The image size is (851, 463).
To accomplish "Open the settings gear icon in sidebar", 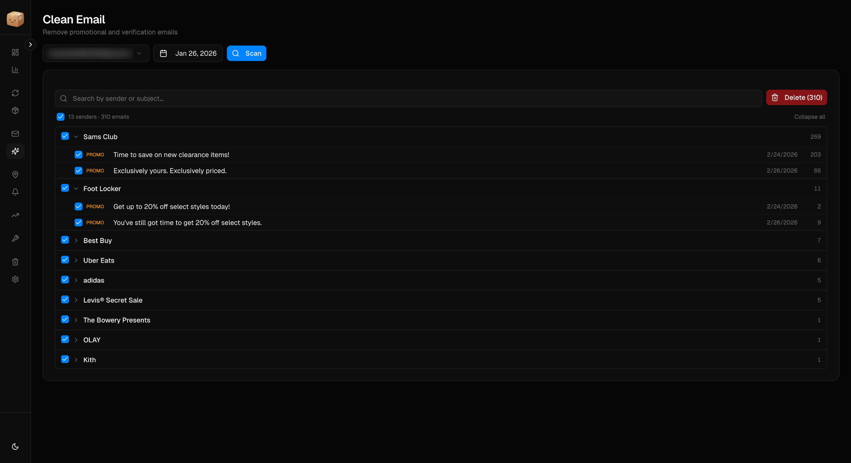I will pos(15,279).
